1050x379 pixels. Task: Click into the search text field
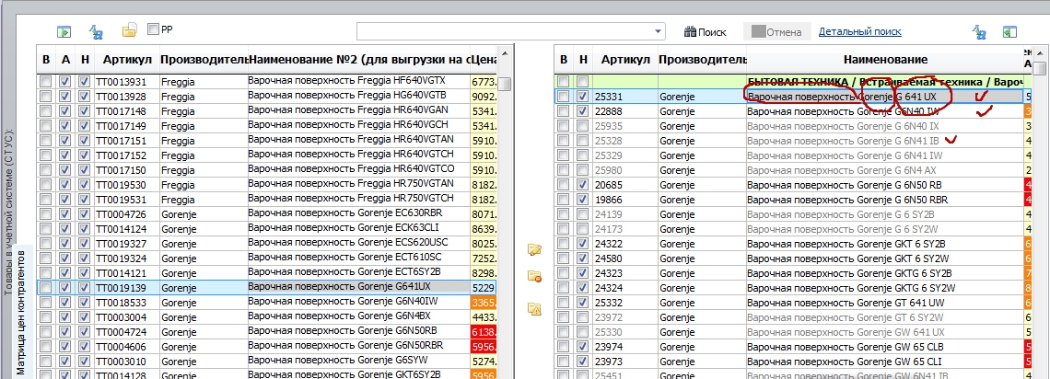[506, 31]
